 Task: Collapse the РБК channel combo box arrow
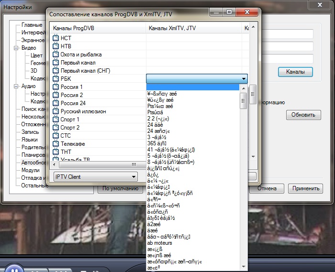click(x=244, y=79)
